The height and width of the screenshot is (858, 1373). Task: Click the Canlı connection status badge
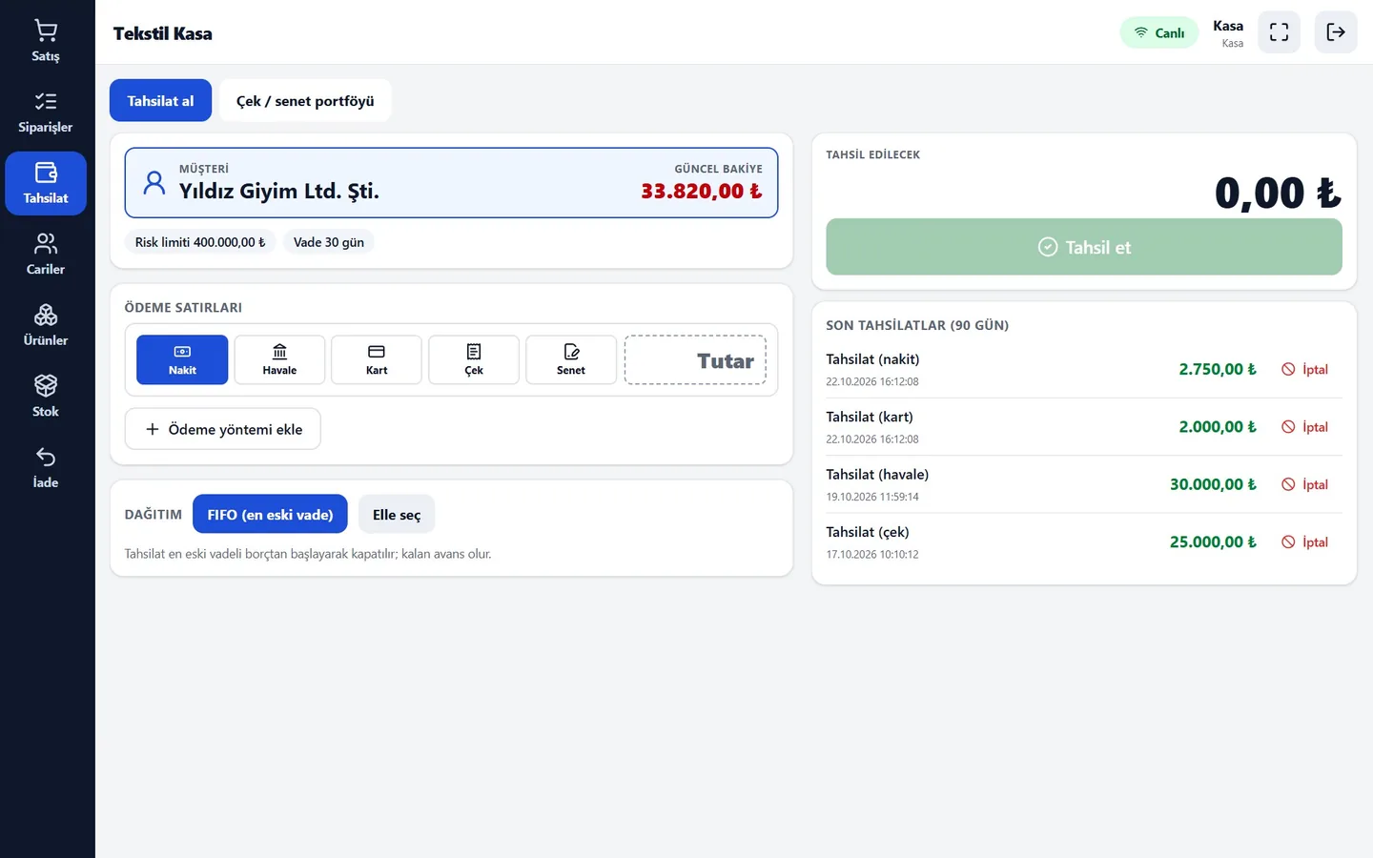click(x=1158, y=32)
